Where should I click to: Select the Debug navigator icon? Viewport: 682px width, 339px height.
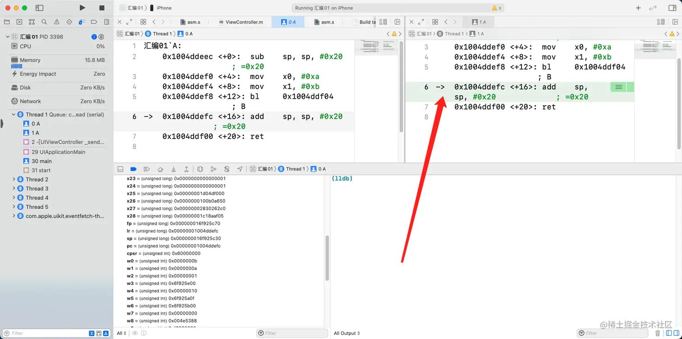pyautogui.click(x=82, y=22)
